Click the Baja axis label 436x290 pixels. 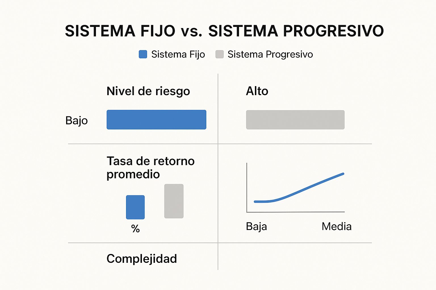point(257,227)
